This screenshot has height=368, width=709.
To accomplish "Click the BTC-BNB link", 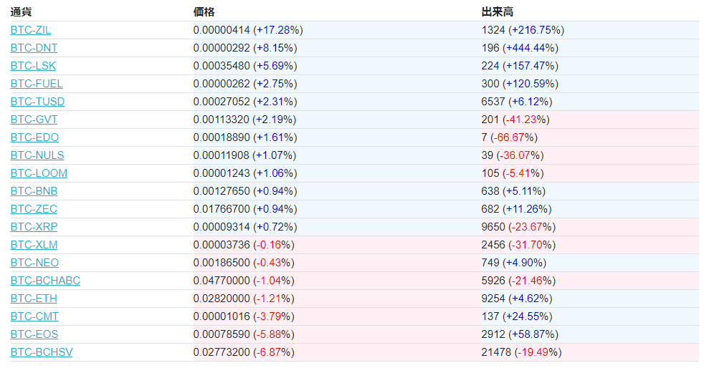I will pyautogui.click(x=34, y=191).
